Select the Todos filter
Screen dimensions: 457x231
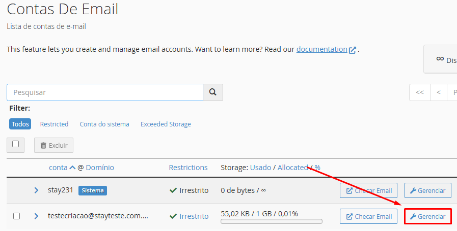click(x=20, y=124)
